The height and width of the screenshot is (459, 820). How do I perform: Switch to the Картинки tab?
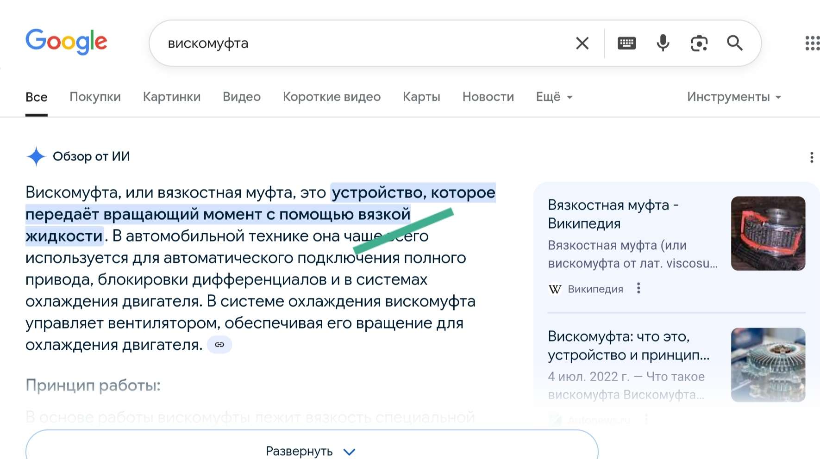pyautogui.click(x=172, y=97)
